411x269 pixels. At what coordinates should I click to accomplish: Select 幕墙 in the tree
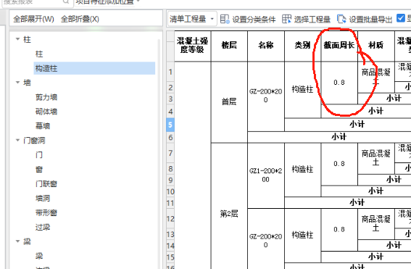(43, 126)
